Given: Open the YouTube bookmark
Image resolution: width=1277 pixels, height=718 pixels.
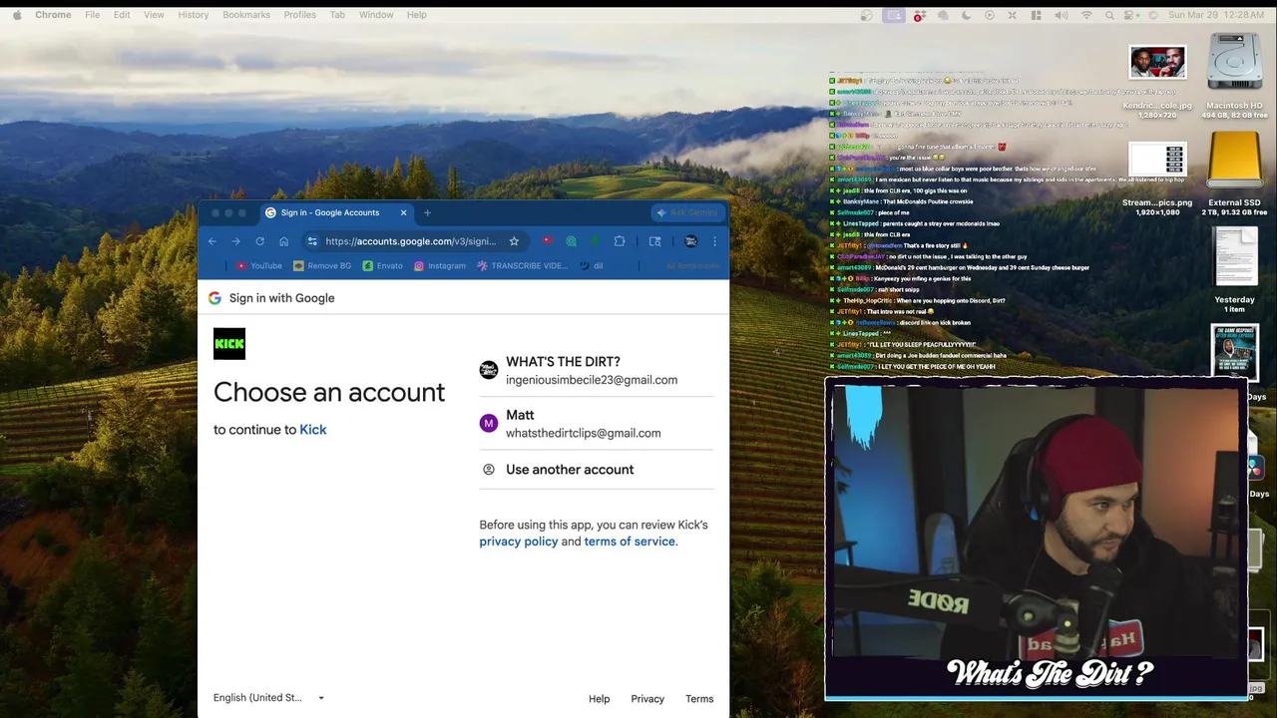Looking at the screenshot, I should pos(258,266).
